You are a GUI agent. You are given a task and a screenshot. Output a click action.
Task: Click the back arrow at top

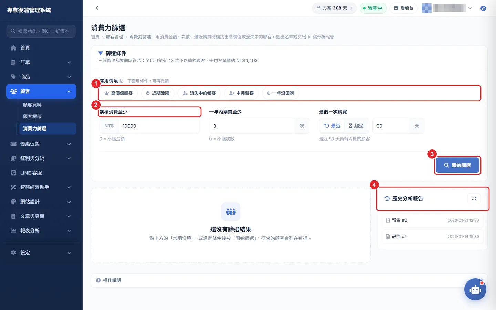[97, 8]
